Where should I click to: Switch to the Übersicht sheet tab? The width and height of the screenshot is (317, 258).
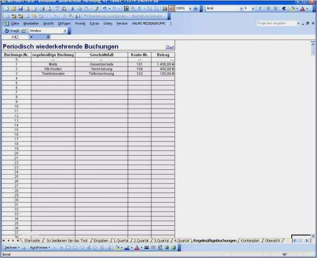(x=272, y=241)
